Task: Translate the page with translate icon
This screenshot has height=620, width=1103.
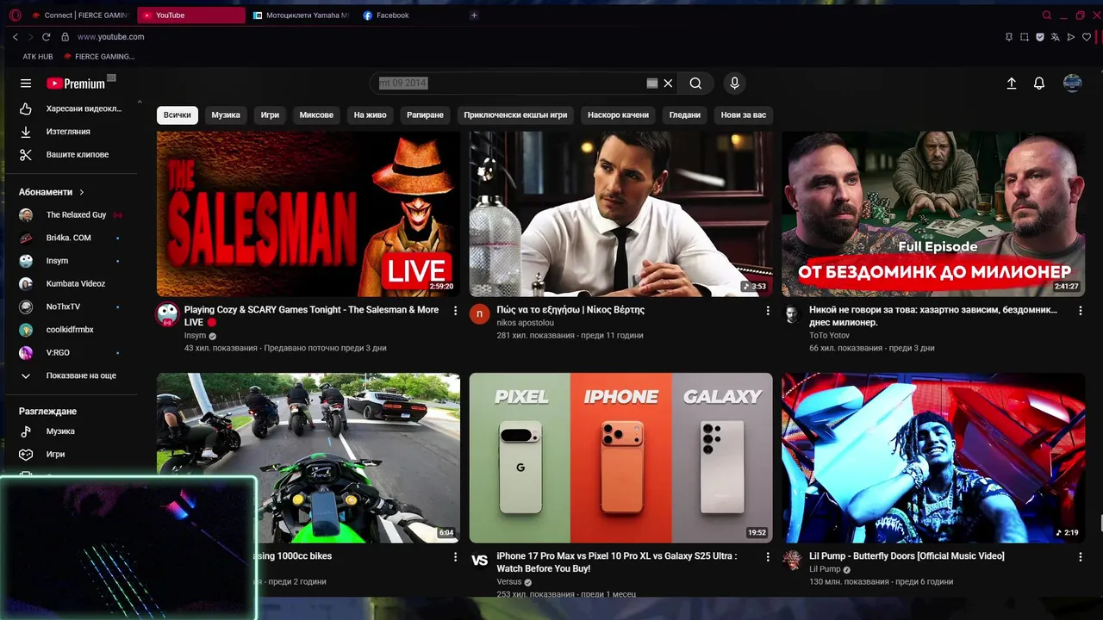Action: pos(1056,37)
